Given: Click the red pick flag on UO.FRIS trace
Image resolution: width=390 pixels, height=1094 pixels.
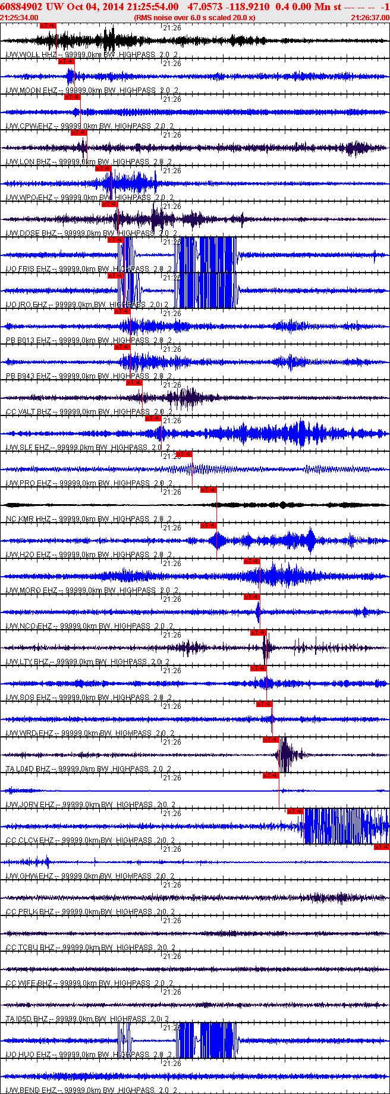Looking at the screenshot, I should click(115, 240).
